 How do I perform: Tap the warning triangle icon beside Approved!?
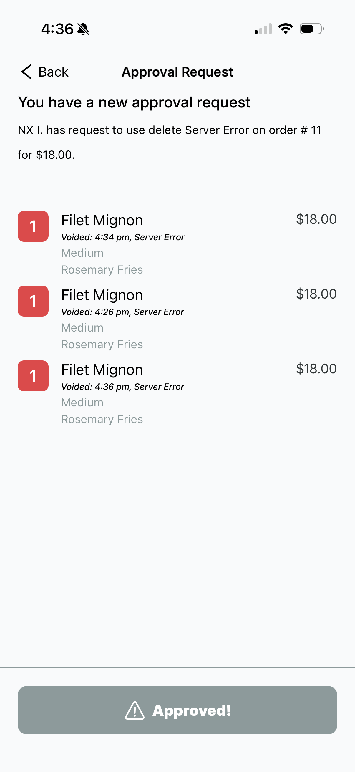click(135, 710)
